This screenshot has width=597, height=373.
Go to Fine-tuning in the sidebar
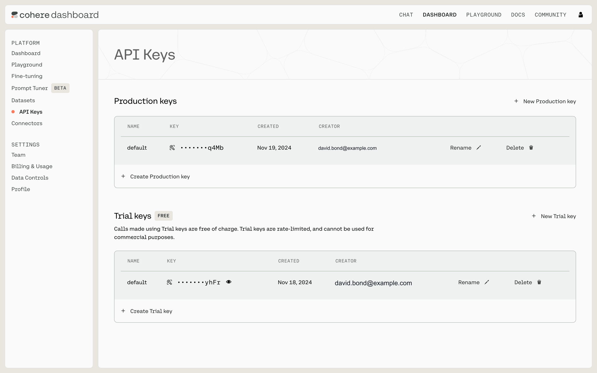tap(27, 76)
